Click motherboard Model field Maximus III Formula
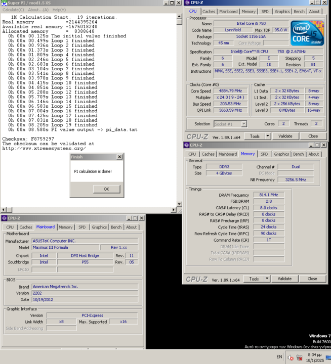The width and height of the screenshot is (331, 364). tap(66, 247)
